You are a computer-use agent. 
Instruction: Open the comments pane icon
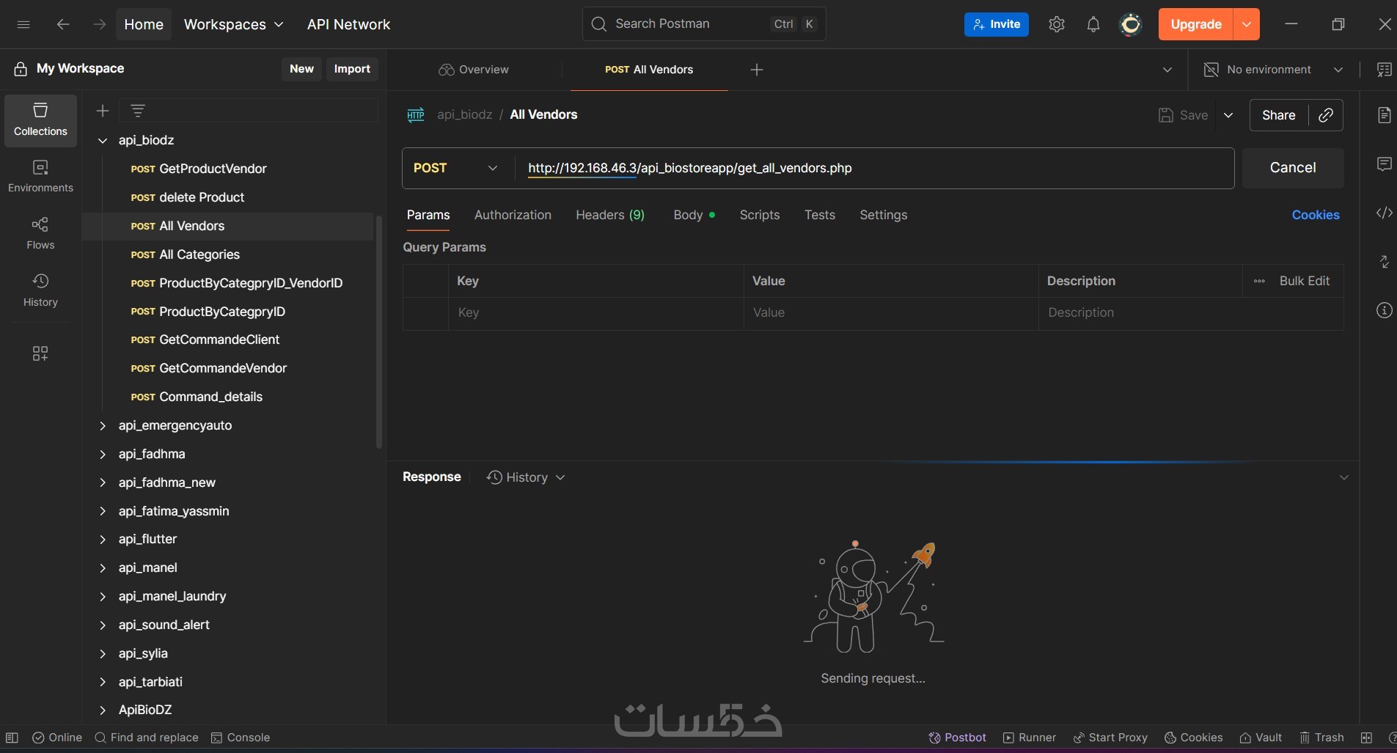[x=1384, y=164]
